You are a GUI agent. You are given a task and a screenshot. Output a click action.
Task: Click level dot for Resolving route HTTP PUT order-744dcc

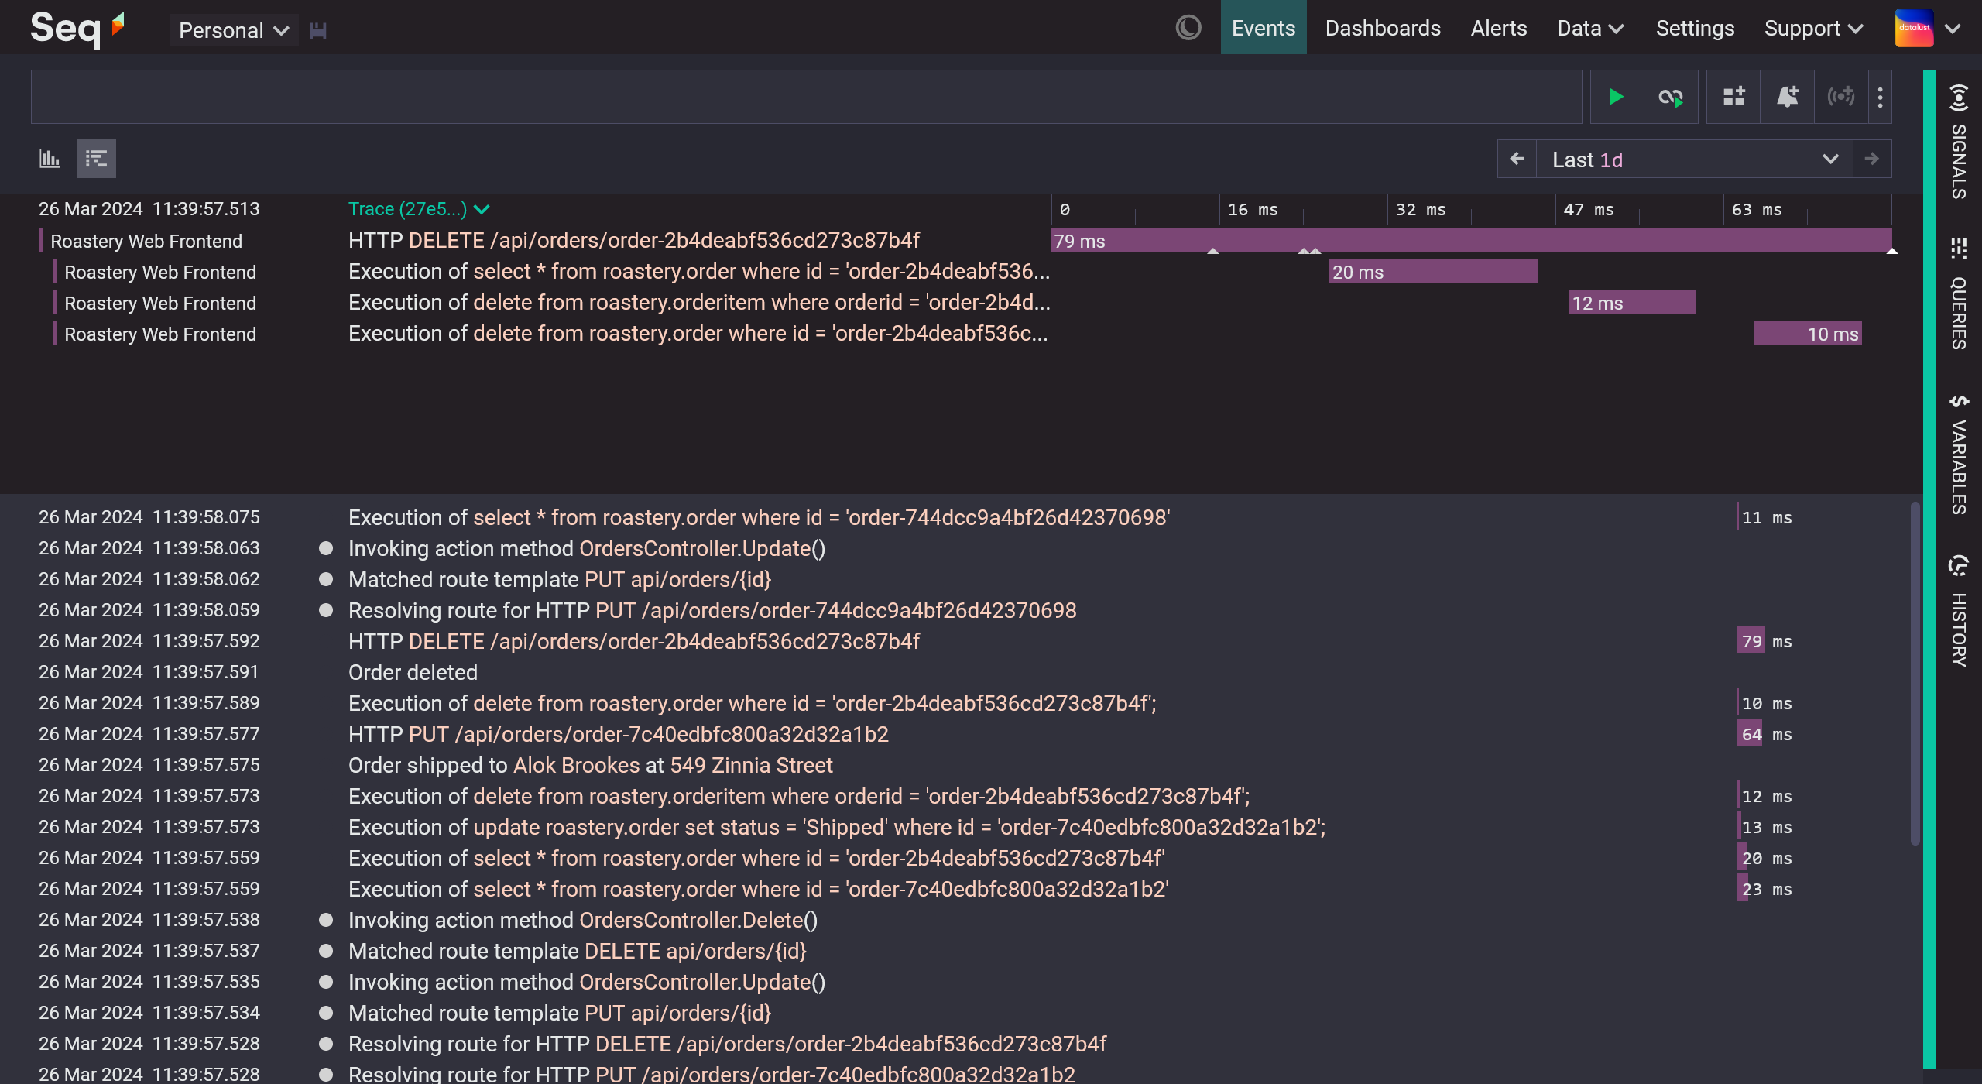(x=326, y=610)
